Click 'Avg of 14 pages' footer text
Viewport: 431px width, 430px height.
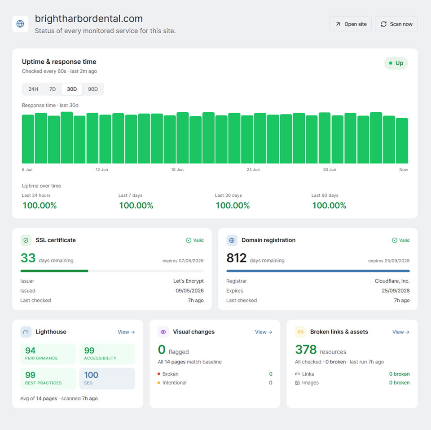pos(39,399)
